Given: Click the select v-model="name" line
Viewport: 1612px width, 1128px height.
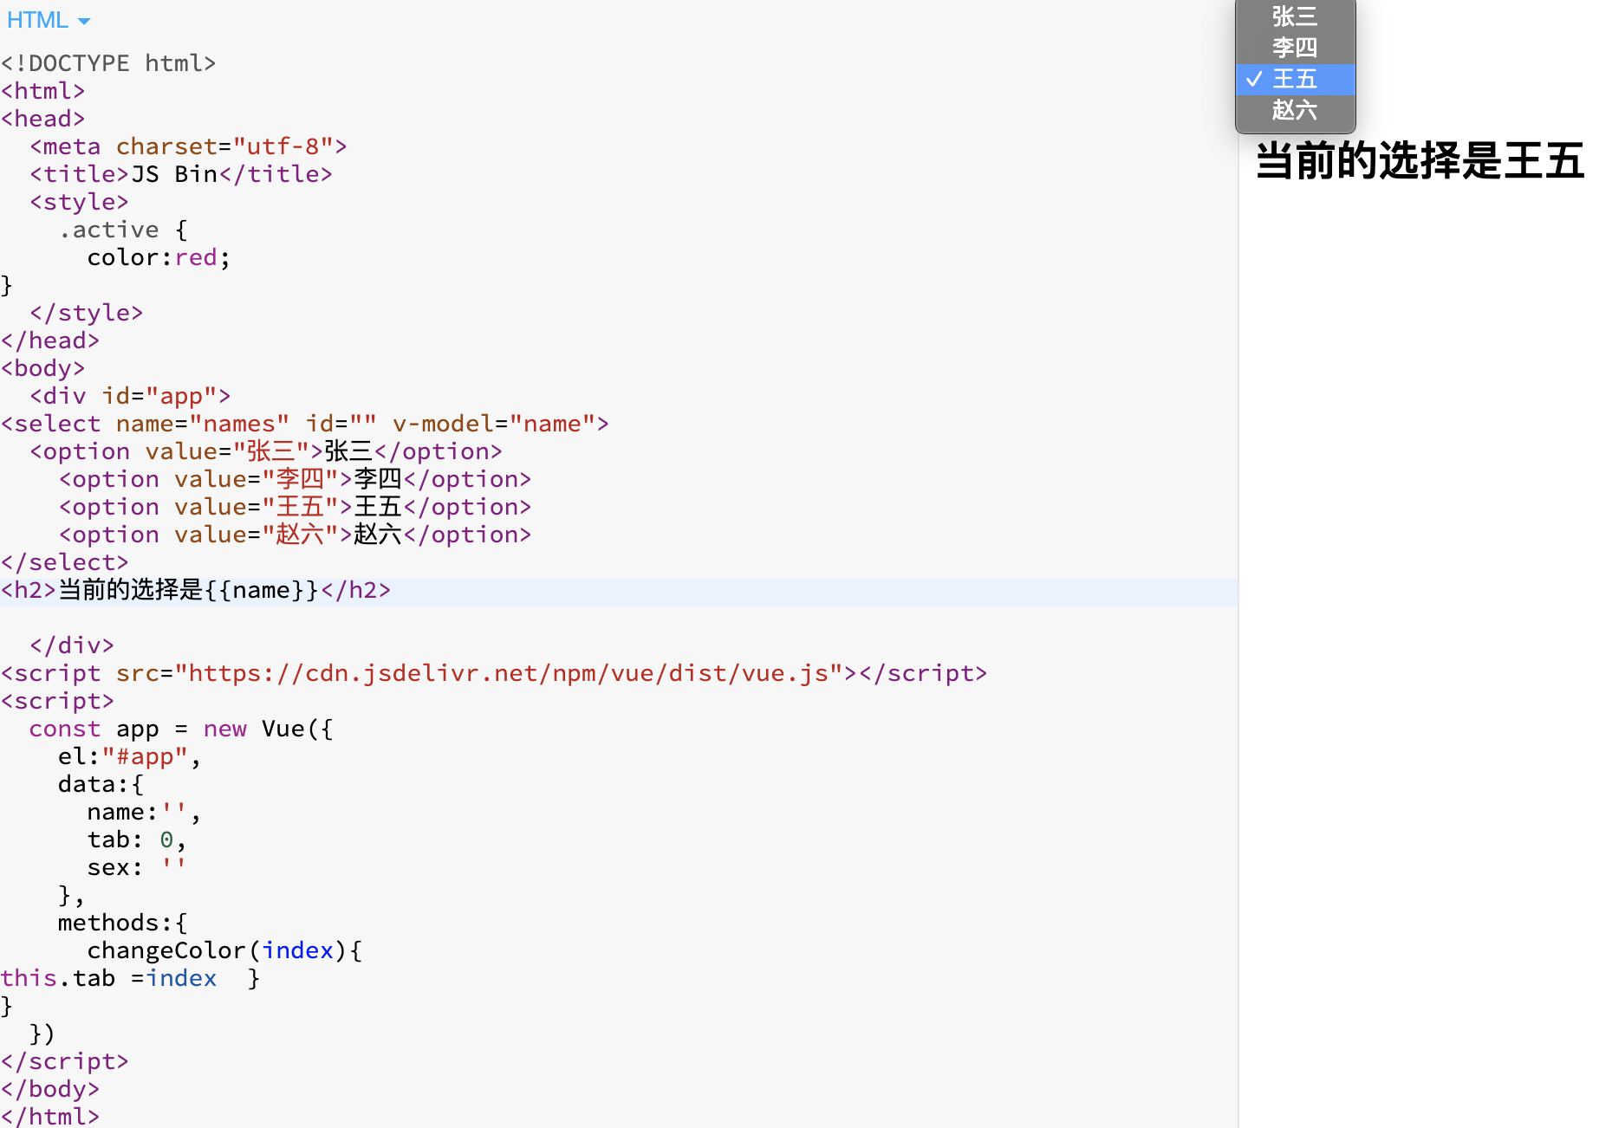Looking at the screenshot, I should (305, 424).
